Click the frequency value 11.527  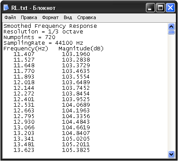(x=24, y=60)
